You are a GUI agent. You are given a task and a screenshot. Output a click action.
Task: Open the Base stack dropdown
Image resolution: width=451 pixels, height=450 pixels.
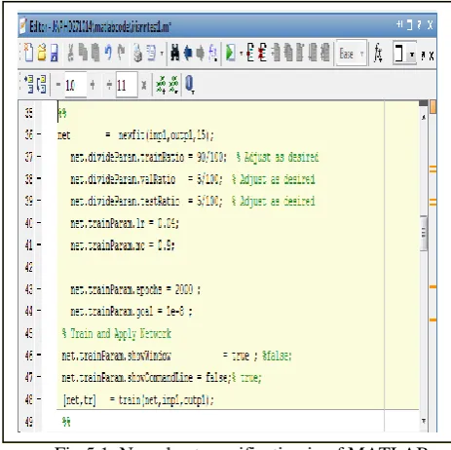(x=352, y=54)
